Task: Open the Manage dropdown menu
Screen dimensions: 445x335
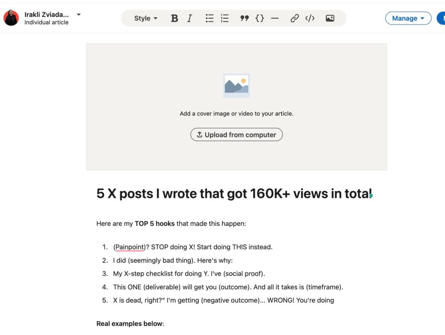Action: coord(408,18)
